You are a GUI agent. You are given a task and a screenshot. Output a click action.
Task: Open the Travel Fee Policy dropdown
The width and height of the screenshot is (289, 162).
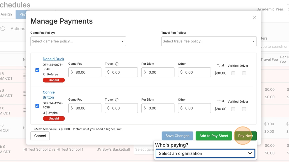click(209, 41)
